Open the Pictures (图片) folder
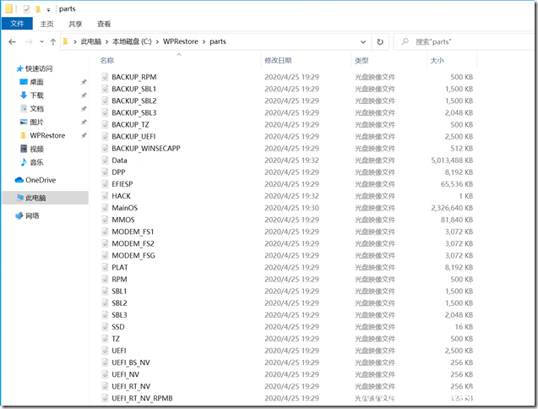This screenshot has height=409, width=538. click(36, 123)
